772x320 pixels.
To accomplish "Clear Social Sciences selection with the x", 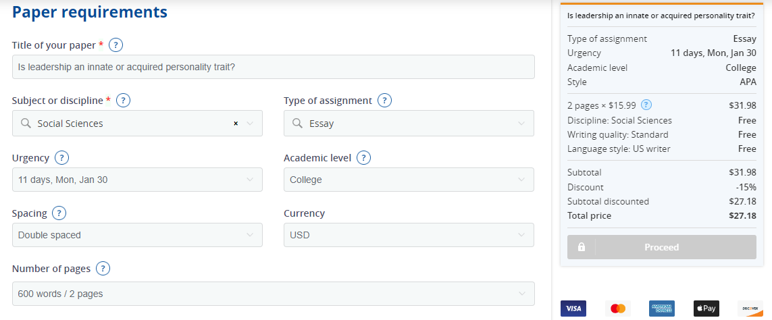I will point(235,124).
